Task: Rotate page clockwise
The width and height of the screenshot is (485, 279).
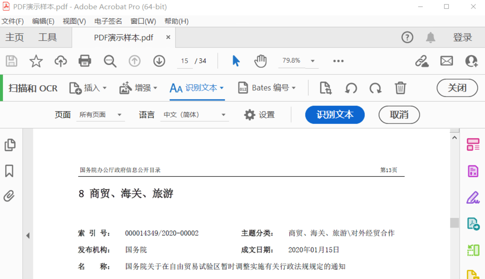Action: [375, 88]
